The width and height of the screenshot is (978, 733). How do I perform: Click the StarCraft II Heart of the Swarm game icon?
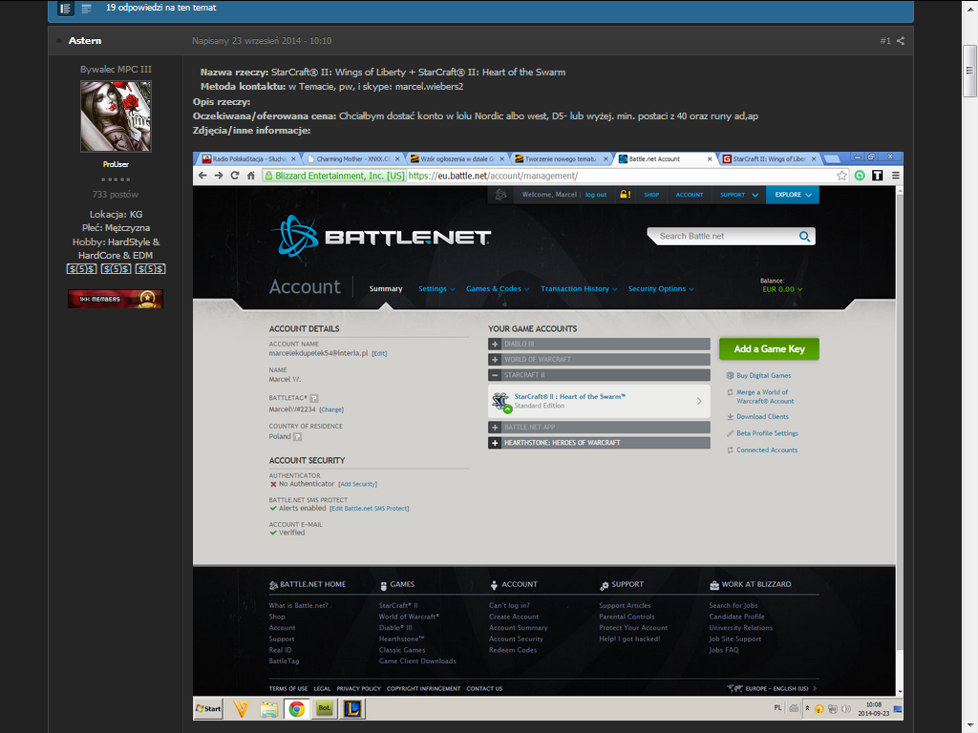tap(500, 402)
